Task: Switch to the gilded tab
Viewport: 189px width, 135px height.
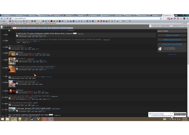Action: point(44,28)
